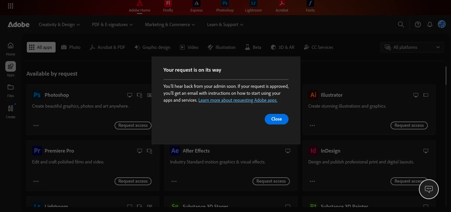Request access for Illustrator
The height and width of the screenshot is (212, 451).
[x=409, y=125]
